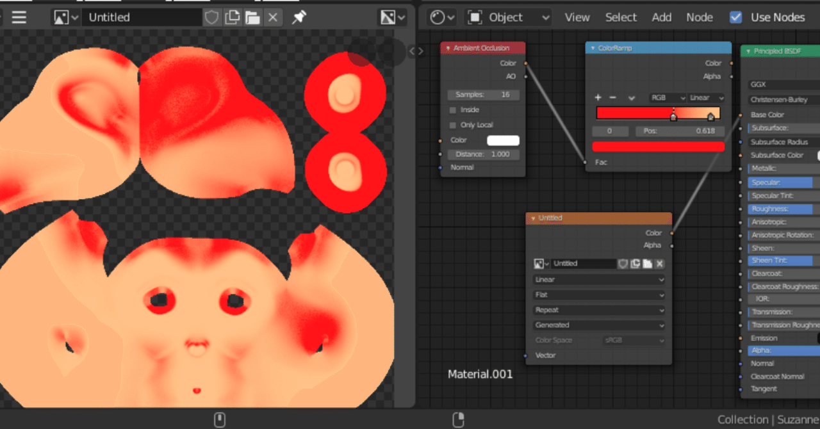Enable the Only Local checkbox
The height and width of the screenshot is (429, 820).
coord(453,125)
